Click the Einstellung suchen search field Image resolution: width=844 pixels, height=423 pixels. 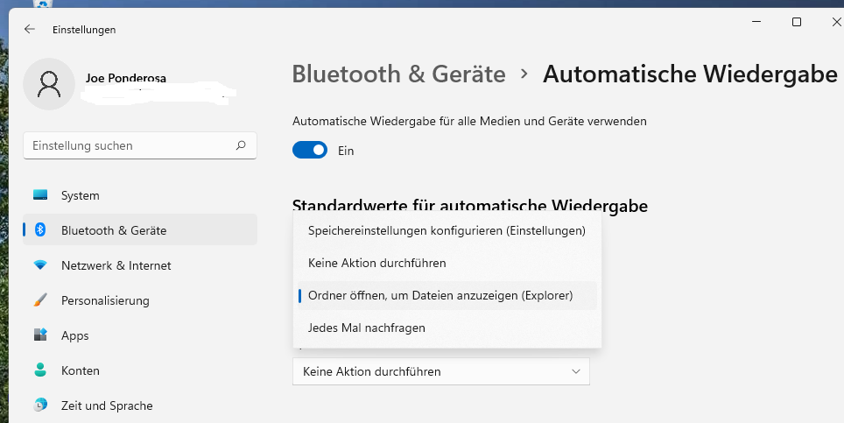(131, 145)
